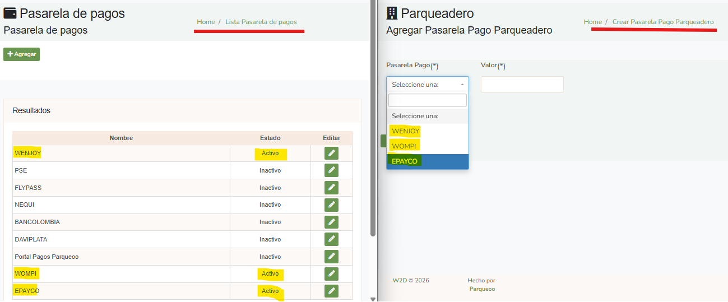
Task: Click the edit pencil icon for PSE
Action: pyautogui.click(x=331, y=170)
